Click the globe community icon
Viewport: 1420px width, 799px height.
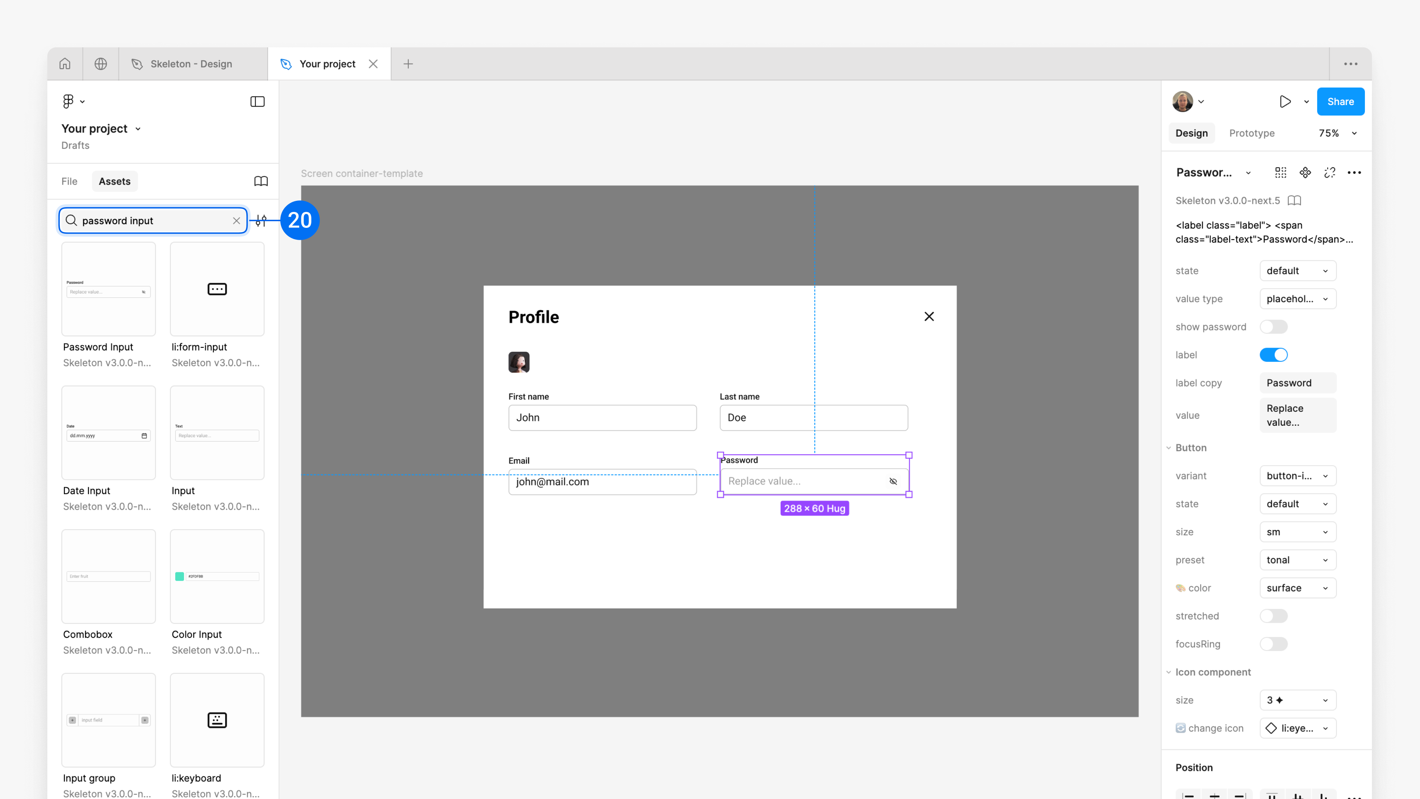tap(100, 64)
